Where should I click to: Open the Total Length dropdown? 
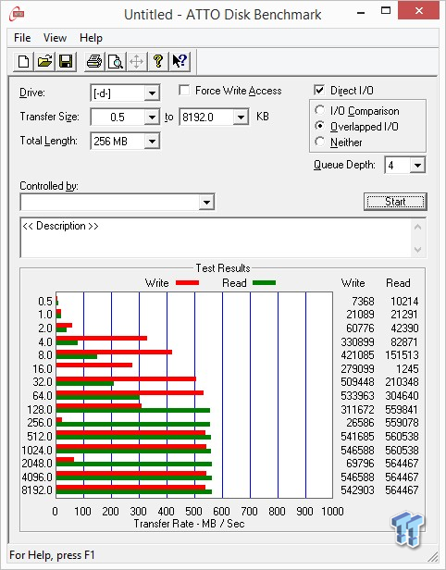click(152, 141)
